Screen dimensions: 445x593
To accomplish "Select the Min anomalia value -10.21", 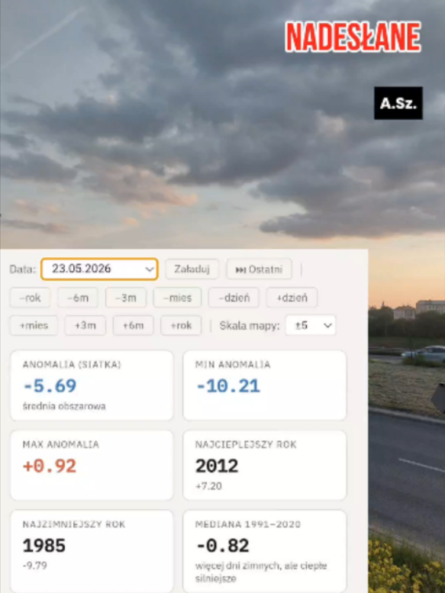I will [228, 385].
